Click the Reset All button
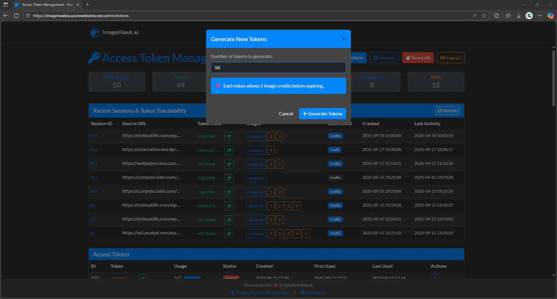 click(x=418, y=58)
